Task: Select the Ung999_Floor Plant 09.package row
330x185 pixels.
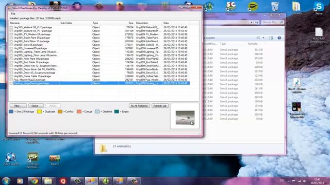Action: [x=100, y=59]
